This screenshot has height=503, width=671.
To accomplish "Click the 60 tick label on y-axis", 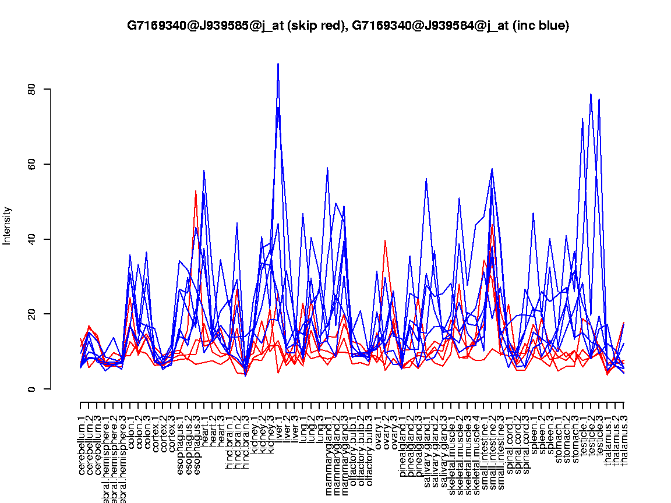I will point(33,164).
